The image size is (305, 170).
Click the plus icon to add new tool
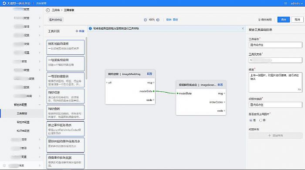click(x=77, y=31)
